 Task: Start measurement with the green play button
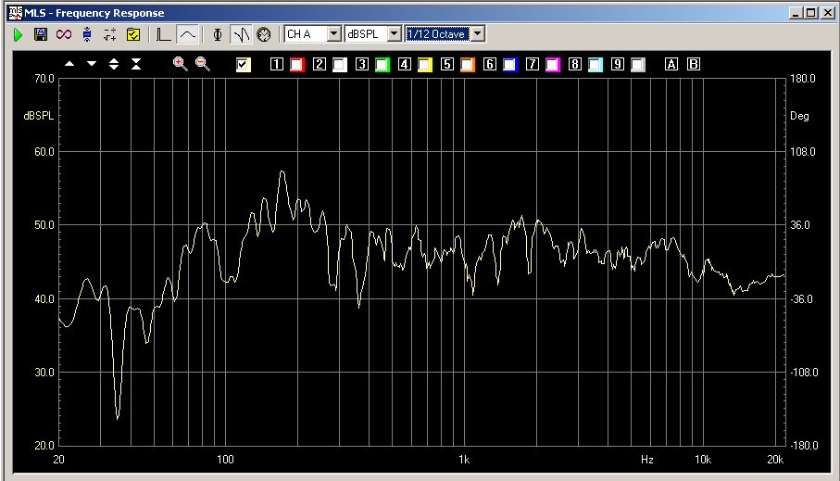18,34
